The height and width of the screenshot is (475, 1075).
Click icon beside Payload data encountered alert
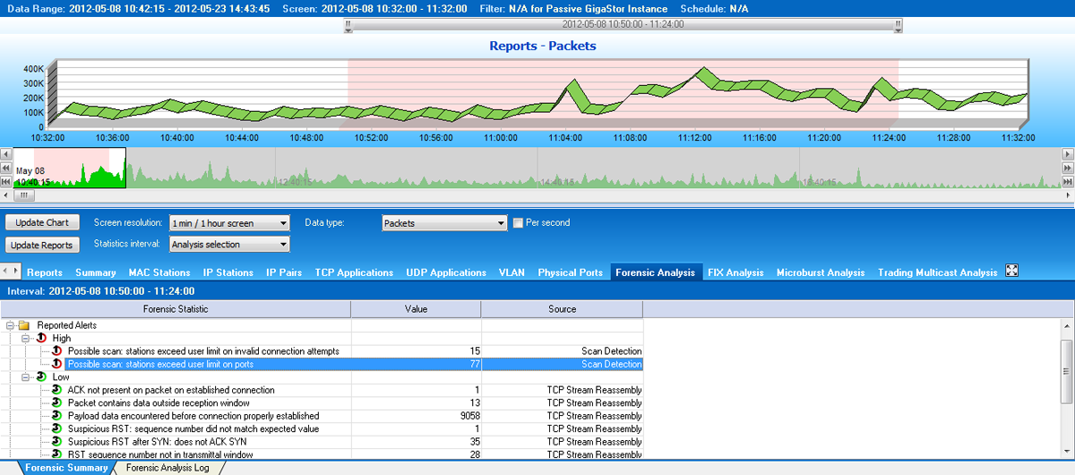coord(57,416)
